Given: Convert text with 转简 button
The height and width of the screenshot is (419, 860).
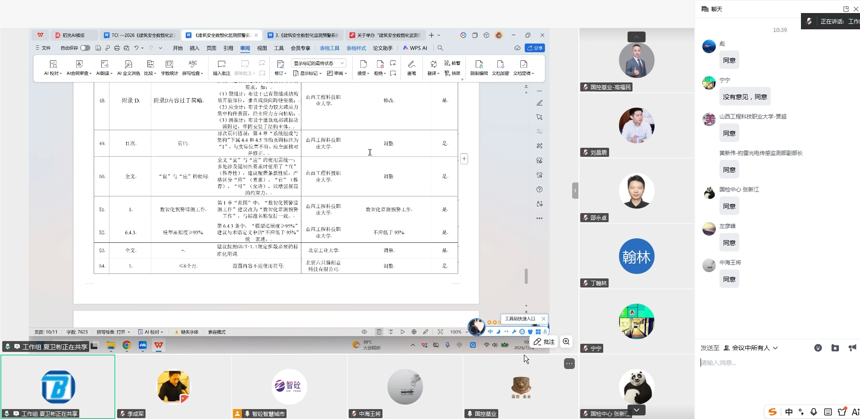Looking at the screenshot, I should click(452, 73).
